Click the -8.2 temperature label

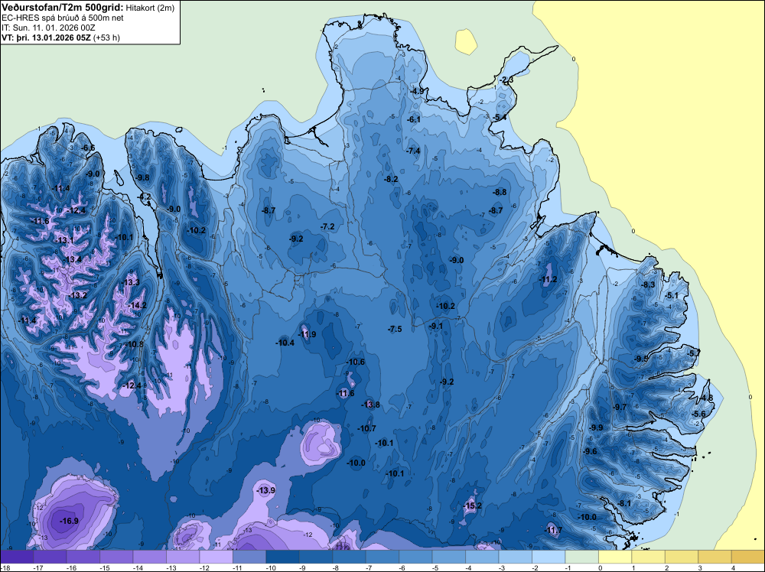[x=391, y=179]
